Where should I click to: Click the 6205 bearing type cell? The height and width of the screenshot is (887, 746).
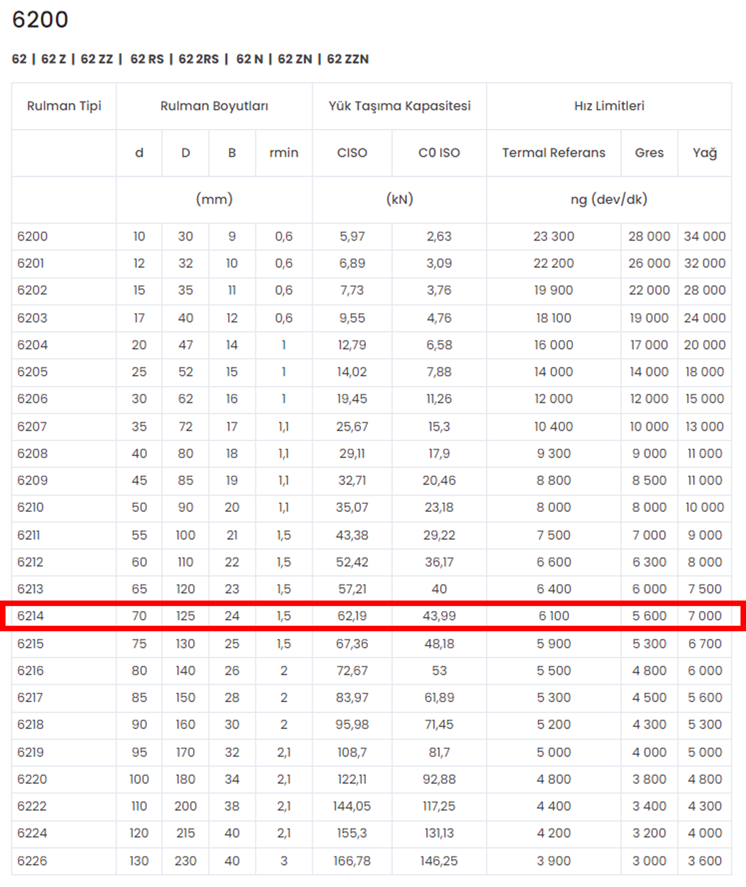coord(32,372)
